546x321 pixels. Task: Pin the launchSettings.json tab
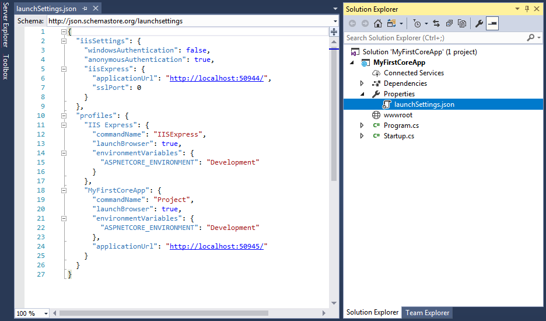(85, 8)
